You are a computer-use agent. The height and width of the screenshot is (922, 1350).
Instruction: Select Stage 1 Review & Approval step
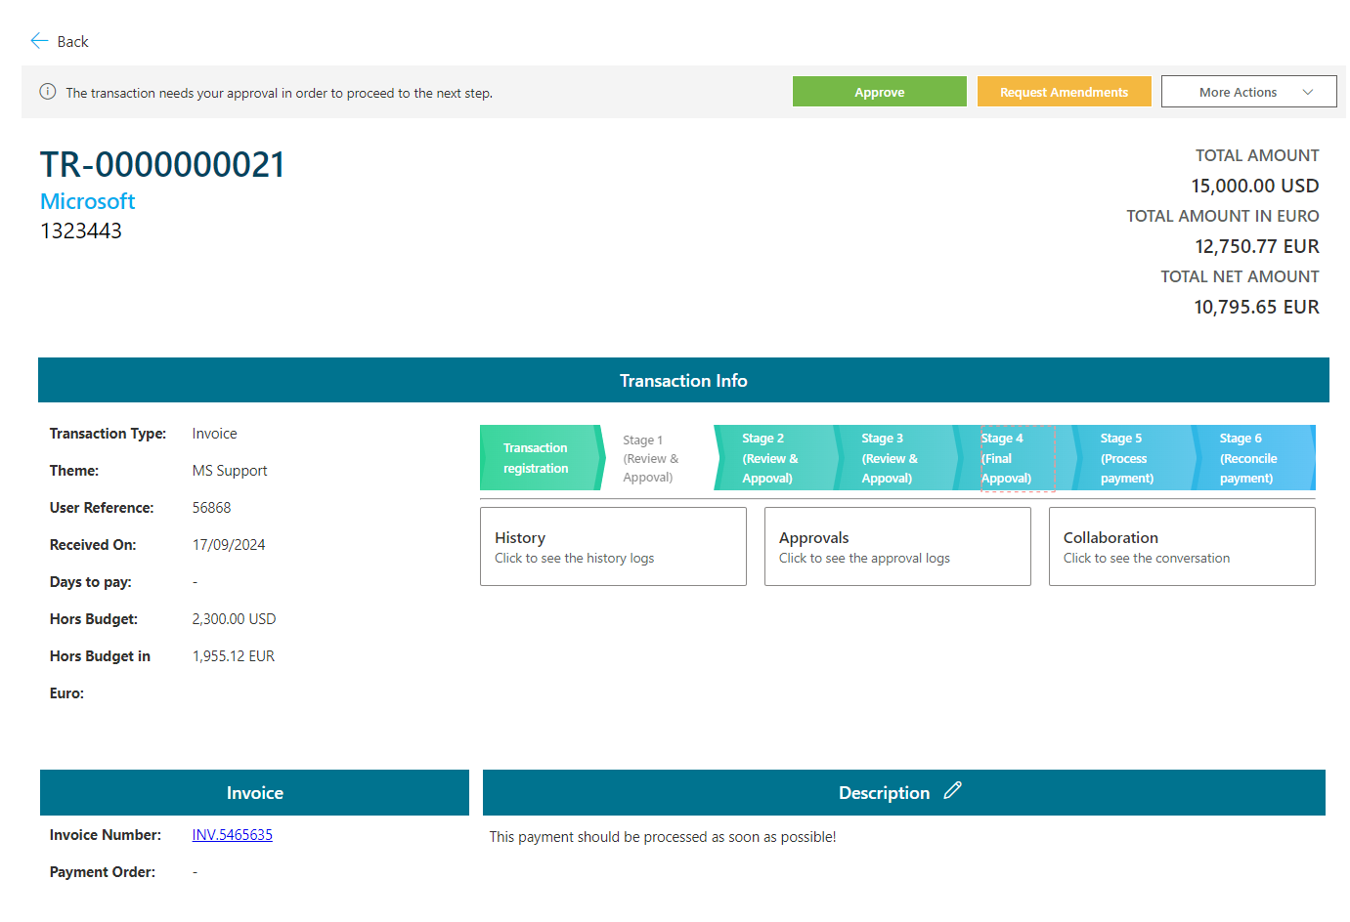click(x=651, y=458)
